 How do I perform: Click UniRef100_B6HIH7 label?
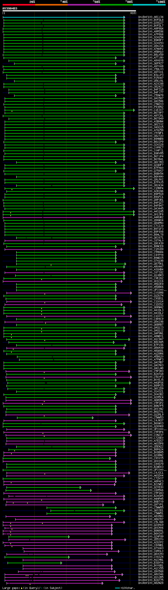[x=151, y=534]
